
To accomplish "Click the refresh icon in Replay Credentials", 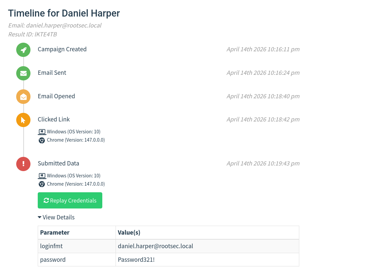I will [x=46, y=201].
